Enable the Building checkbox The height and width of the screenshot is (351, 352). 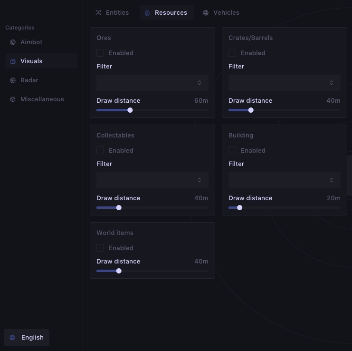[x=232, y=150]
